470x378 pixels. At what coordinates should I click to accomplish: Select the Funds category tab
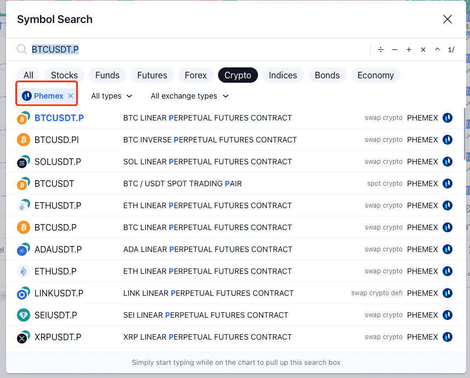pos(107,75)
